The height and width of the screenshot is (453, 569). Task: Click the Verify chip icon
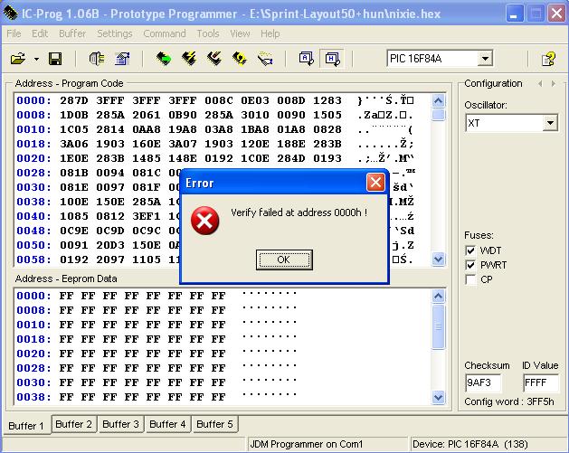[240, 59]
